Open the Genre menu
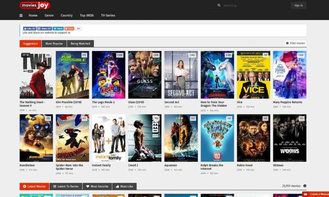The width and height of the screenshot is (329, 197). tap(49, 16)
